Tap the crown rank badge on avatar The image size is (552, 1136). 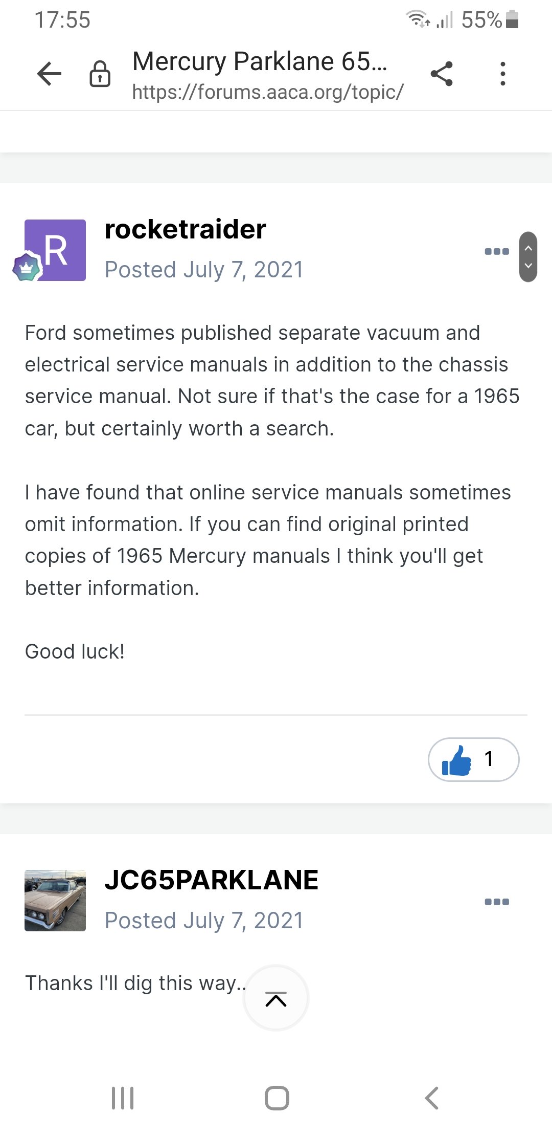pos(27,267)
